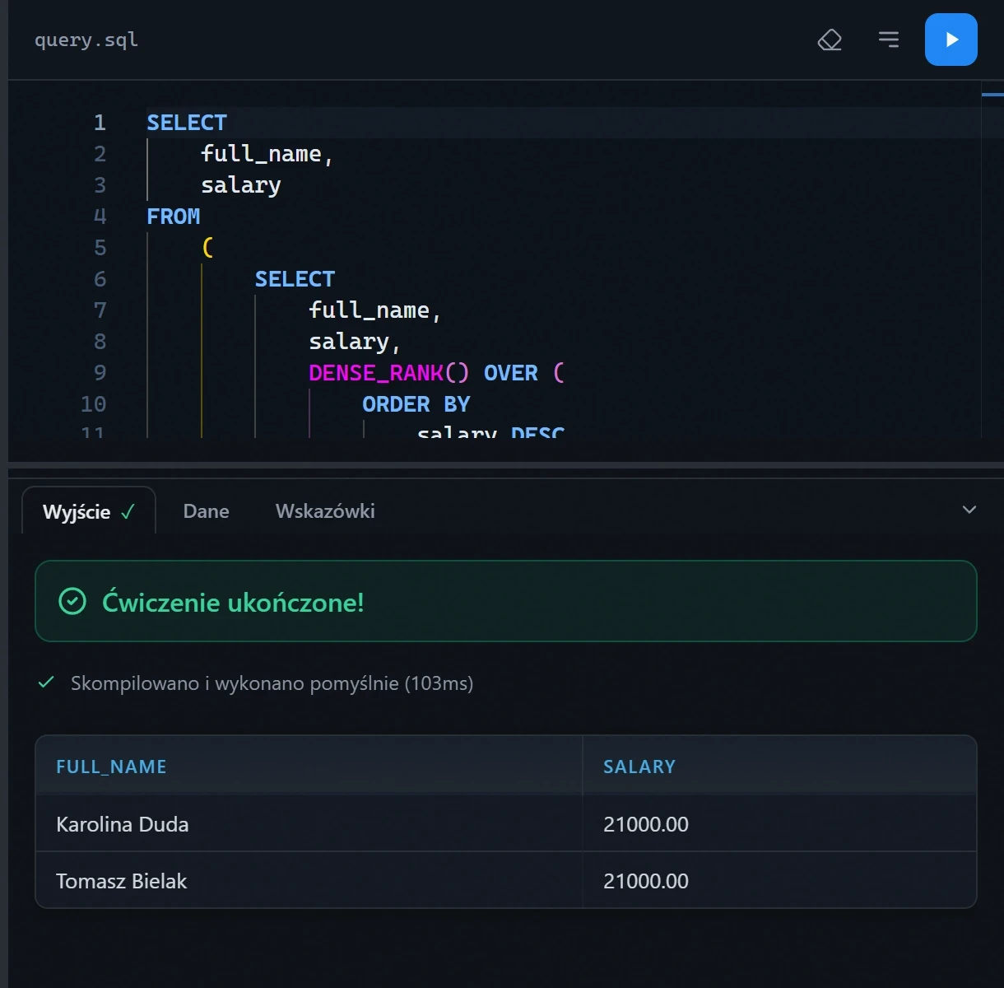Click the compiled and executed successfully message
Screen dimensions: 1004x988
[272, 683]
